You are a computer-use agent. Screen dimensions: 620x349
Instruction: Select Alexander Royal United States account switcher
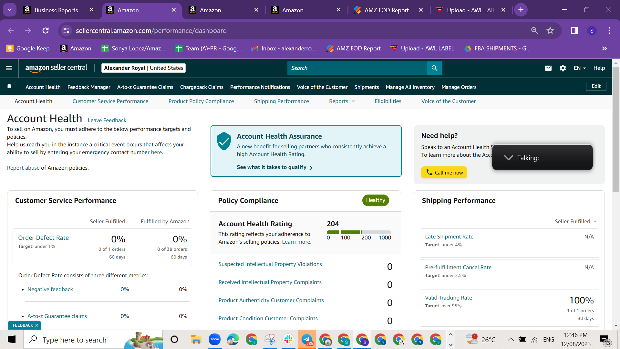(x=143, y=68)
